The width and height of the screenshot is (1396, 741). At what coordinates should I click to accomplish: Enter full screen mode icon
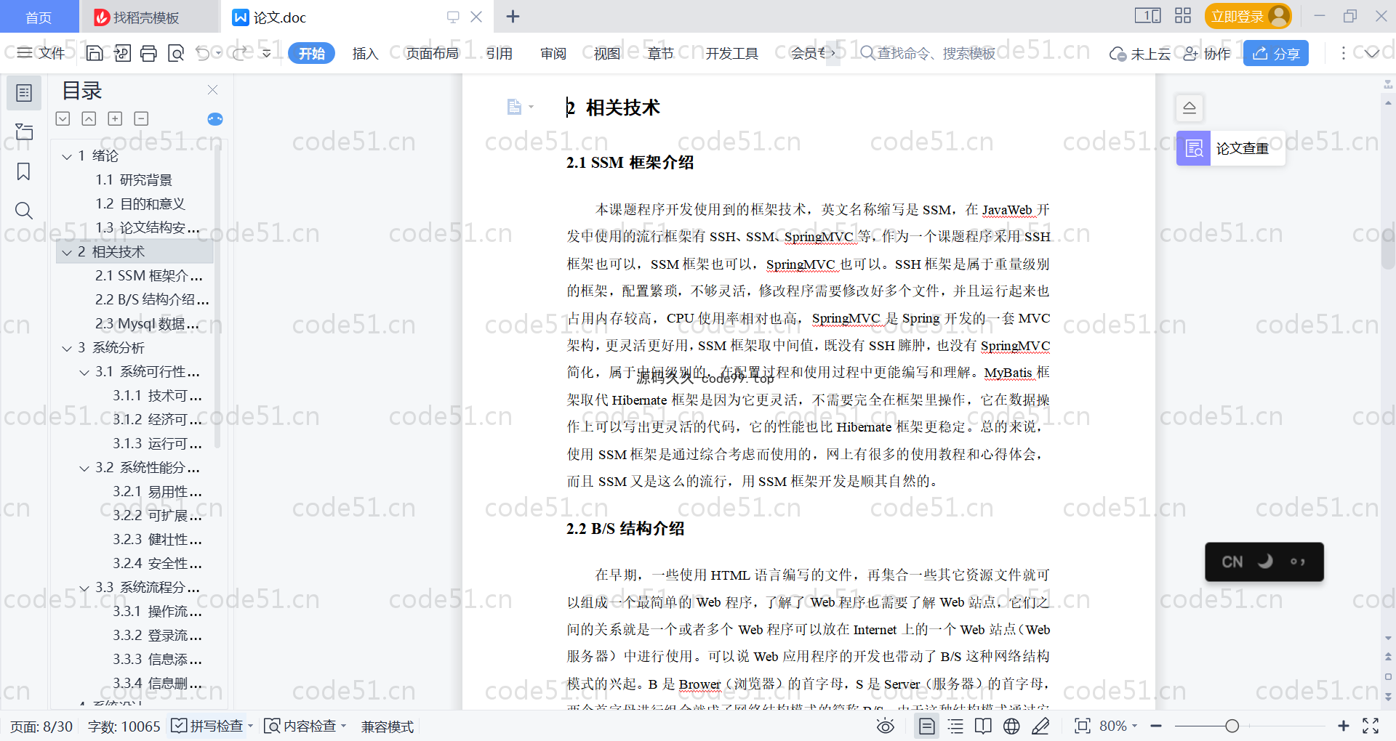coord(1371,726)
